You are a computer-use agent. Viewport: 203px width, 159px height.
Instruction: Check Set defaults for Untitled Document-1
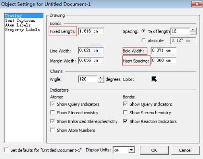click(x=6, y=150)
